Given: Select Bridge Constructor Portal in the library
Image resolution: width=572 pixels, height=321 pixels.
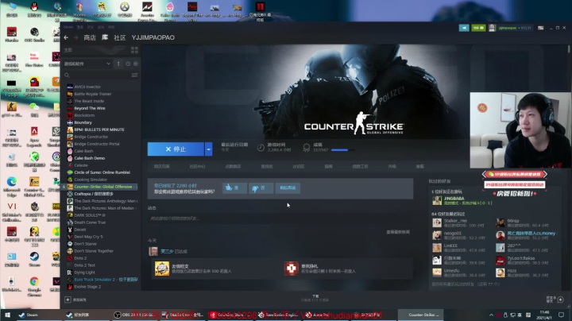Looking at the screenshot, I should 97,144.
